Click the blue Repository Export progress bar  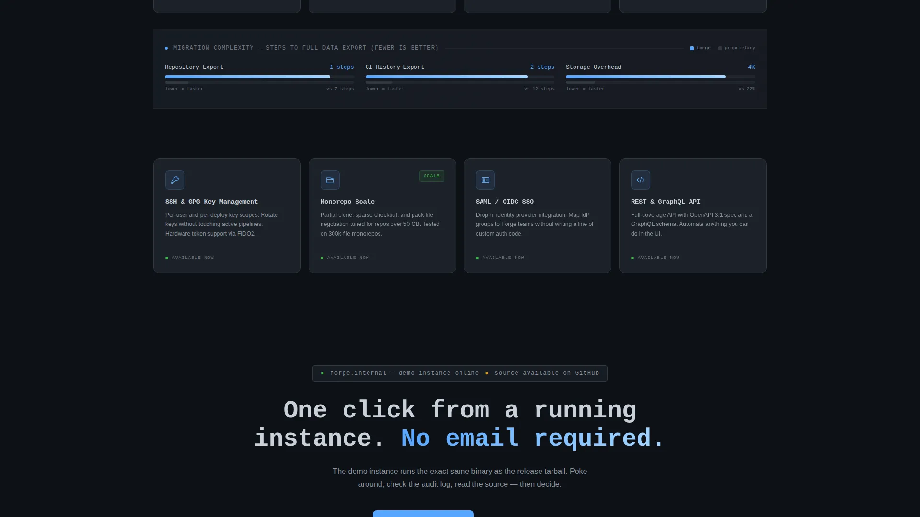click(247, 77)
